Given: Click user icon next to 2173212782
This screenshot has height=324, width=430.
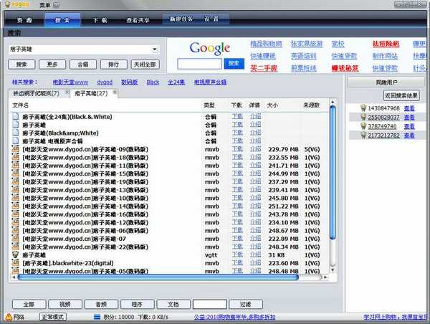Looking at the screenshot, I should click(x=364, y=134).
